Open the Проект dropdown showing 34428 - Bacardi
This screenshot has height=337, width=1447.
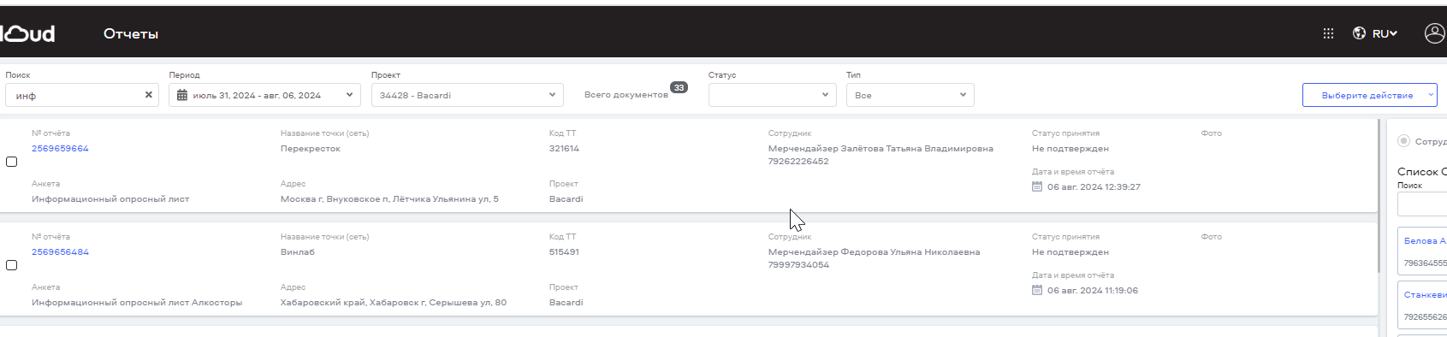[467, 95]
